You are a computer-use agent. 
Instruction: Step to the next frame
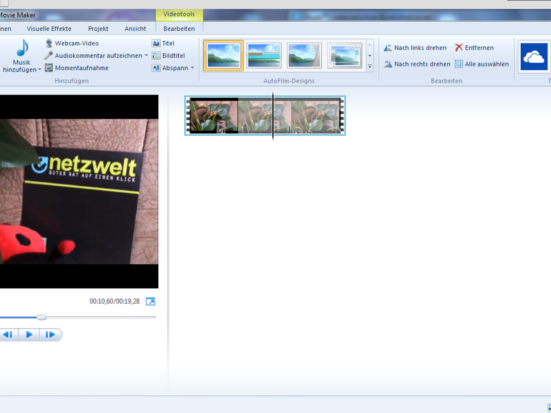[x=51, y=335]
